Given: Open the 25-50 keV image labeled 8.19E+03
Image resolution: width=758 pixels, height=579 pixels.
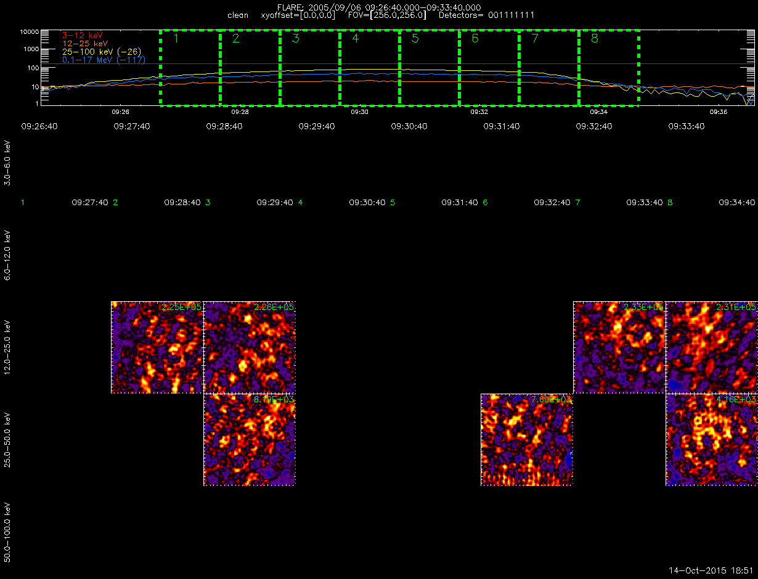Looking at the screenshot, I should (250, 440).
